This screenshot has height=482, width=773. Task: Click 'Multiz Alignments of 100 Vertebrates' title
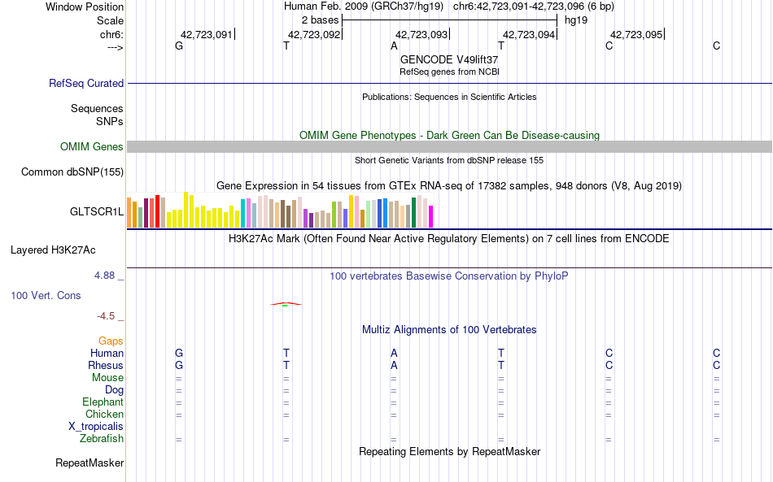(449, 330)
